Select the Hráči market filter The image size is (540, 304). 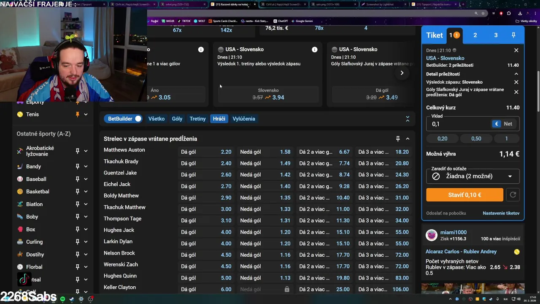pyautogui.click(x=219, y=119)
